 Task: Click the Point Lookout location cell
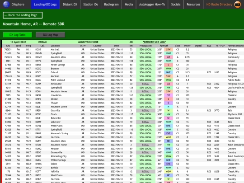[58, 80]
